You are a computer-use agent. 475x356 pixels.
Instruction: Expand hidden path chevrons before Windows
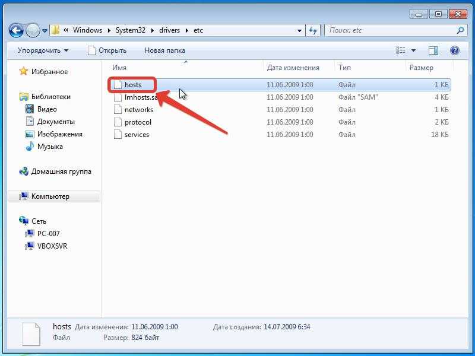(x=66, y=30)
